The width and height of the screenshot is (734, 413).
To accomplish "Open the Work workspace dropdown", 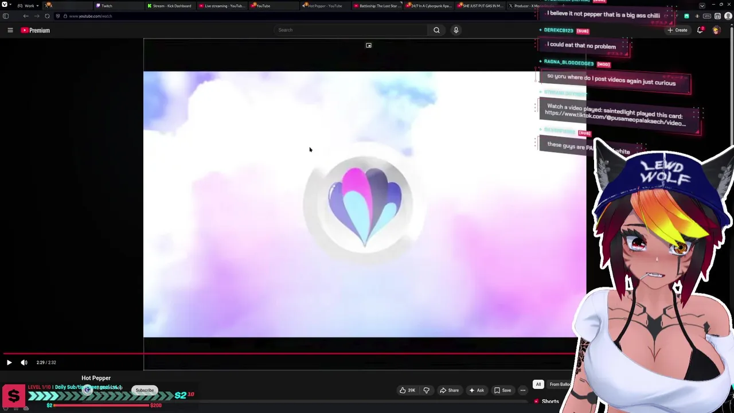I will 28,6.
